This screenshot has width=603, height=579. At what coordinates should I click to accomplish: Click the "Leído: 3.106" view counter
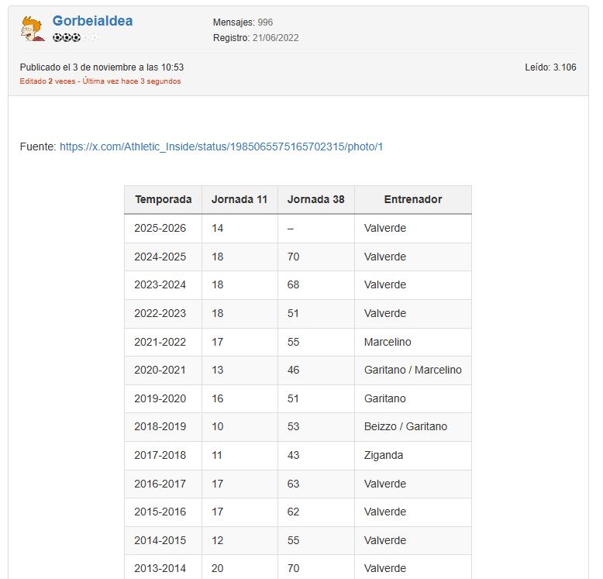pos(550,67)
